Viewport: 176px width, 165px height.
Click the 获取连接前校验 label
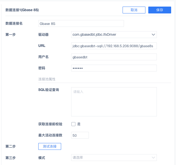point(50,124)
